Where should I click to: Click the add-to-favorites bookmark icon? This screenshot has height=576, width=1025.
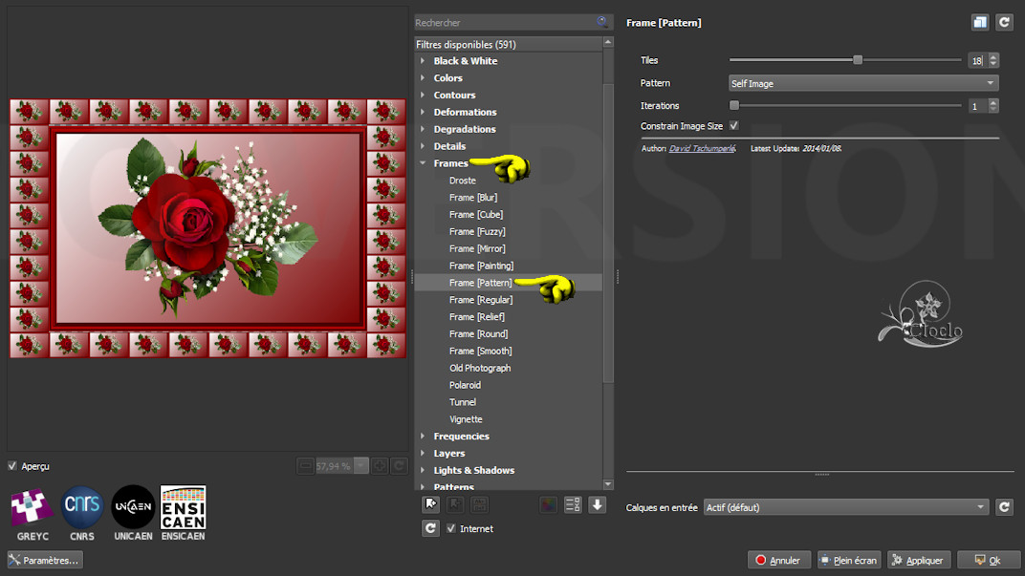click(431, 504)
